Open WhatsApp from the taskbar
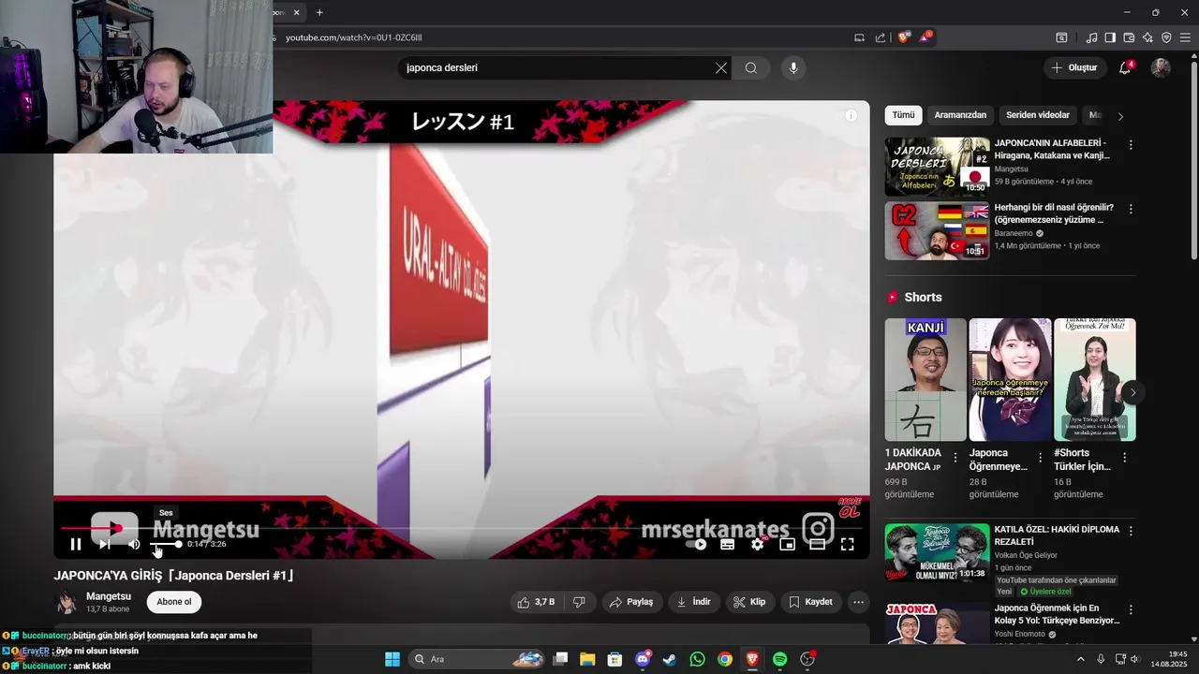The width and height of the screenshot is (1199, 674). tap(697, 659)
